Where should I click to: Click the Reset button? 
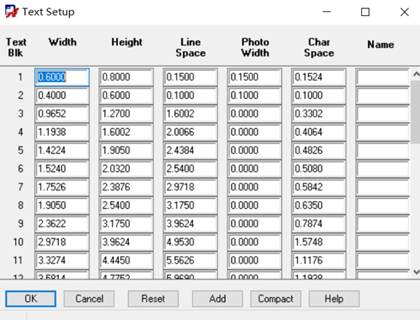[x=153, y=299]
